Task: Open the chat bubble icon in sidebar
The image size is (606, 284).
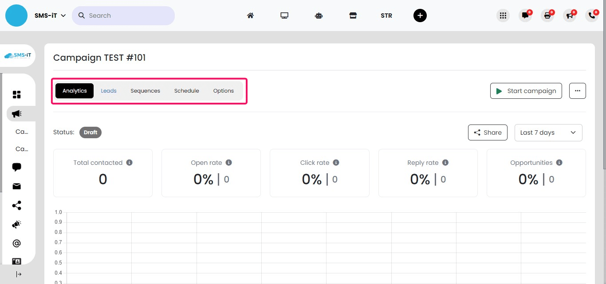Action: point(16,167)
